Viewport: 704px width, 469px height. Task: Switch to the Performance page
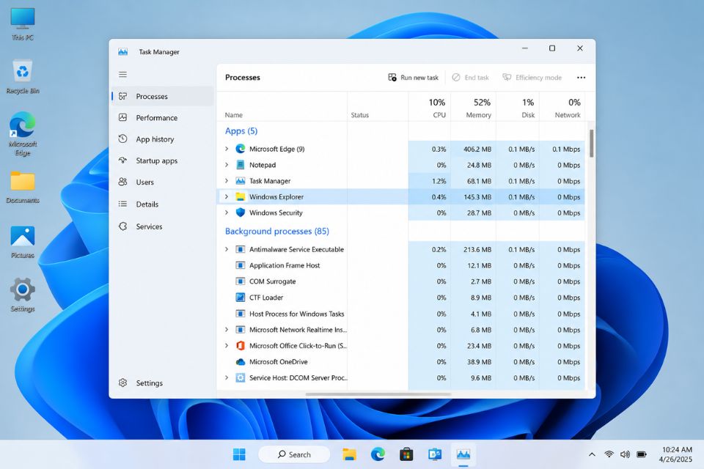tap(163, 117)
